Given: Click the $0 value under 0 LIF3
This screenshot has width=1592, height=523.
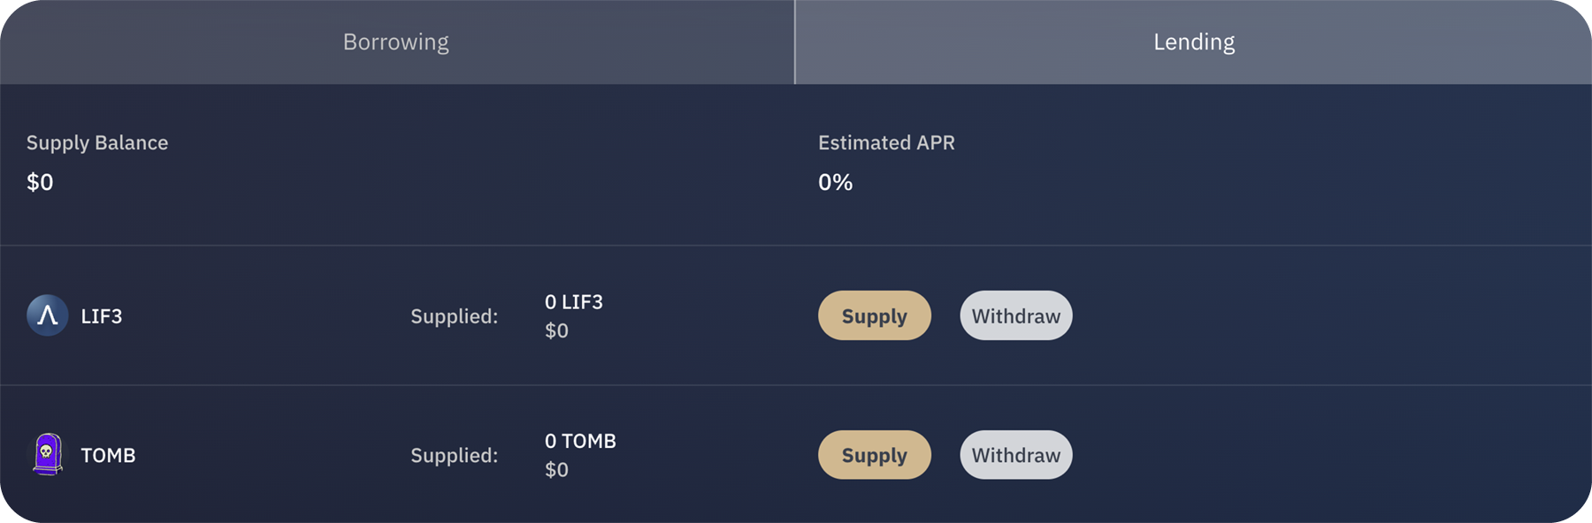Looking at the screenshot, I should tap(556, 330).
